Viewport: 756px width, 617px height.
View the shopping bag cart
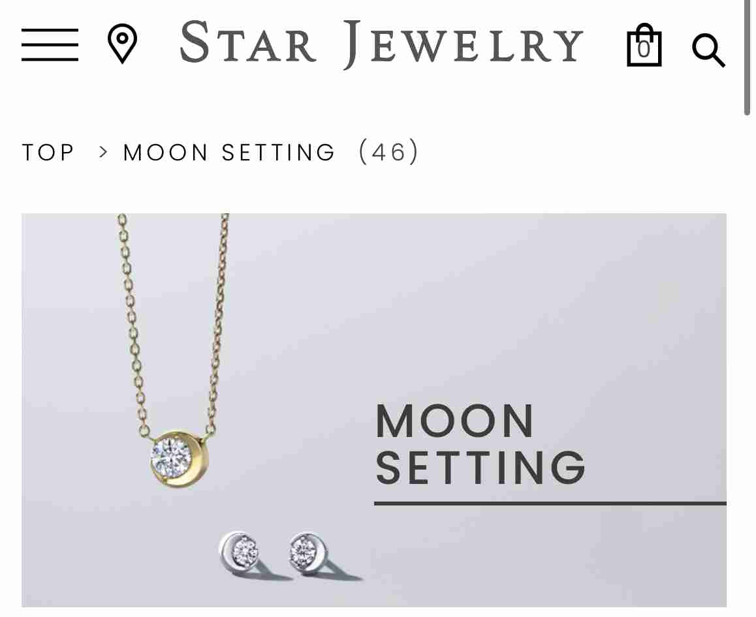644,45
